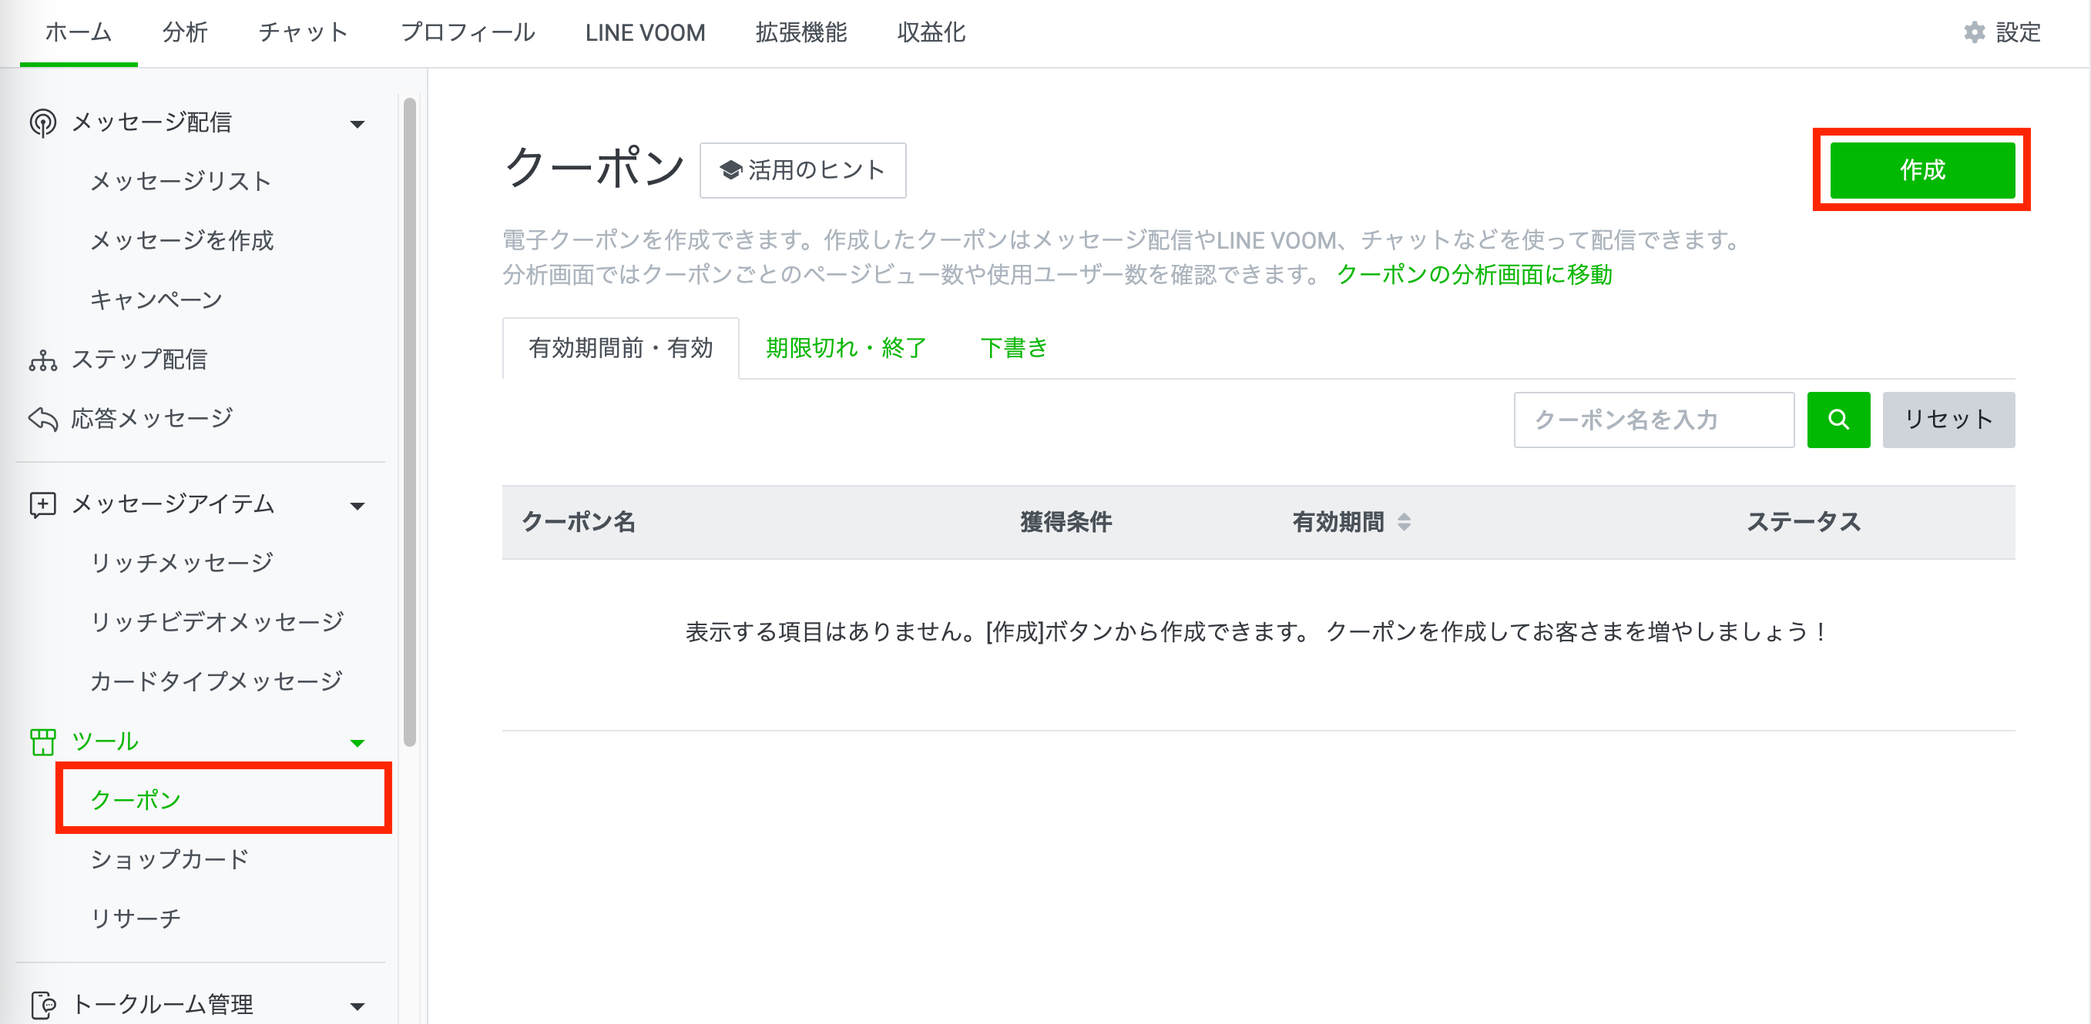2091x1024 pixels.
Task: Open the 拡張機能 tab
Action: 801,32
